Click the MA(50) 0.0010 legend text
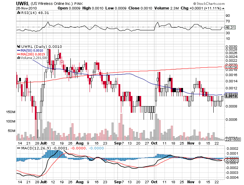 tap(32, 51)
